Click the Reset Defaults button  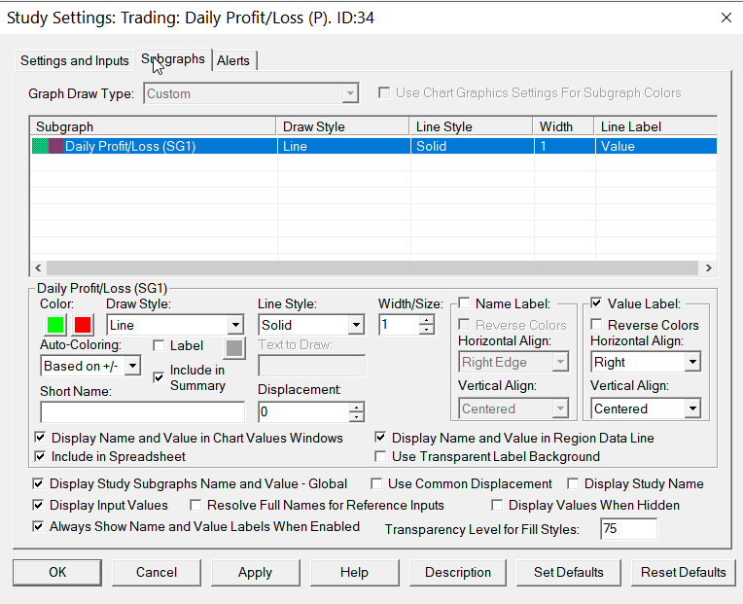(683, 572)
